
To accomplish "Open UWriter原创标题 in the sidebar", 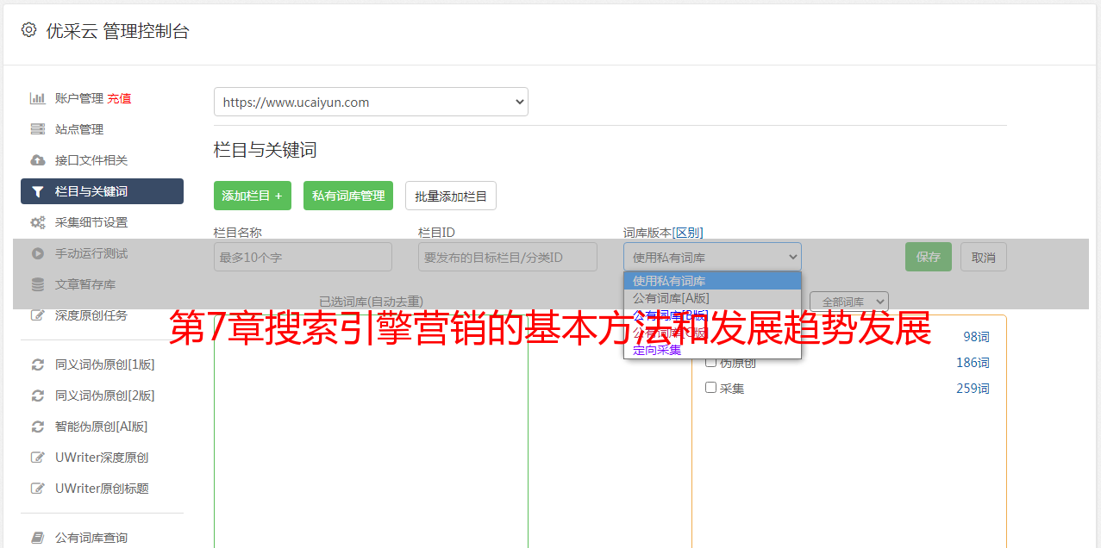I will click(102, 489).
